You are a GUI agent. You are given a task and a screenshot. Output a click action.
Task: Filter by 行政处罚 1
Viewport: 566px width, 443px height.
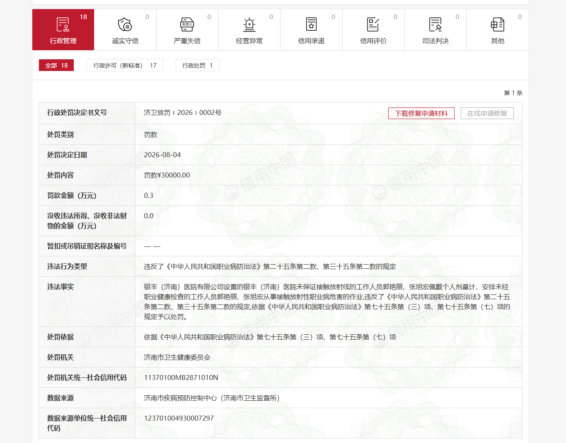click(x=197, y=65)
